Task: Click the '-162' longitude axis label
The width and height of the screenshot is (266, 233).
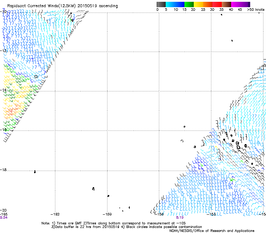Action: (55, 214)
